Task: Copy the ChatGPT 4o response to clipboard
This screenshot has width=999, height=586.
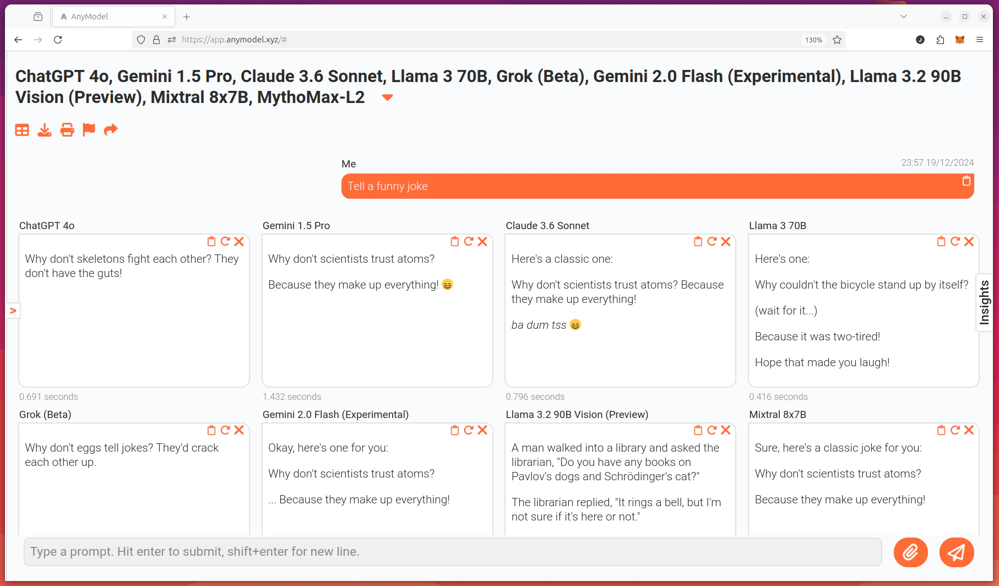Action: click(x=211, y=242)
